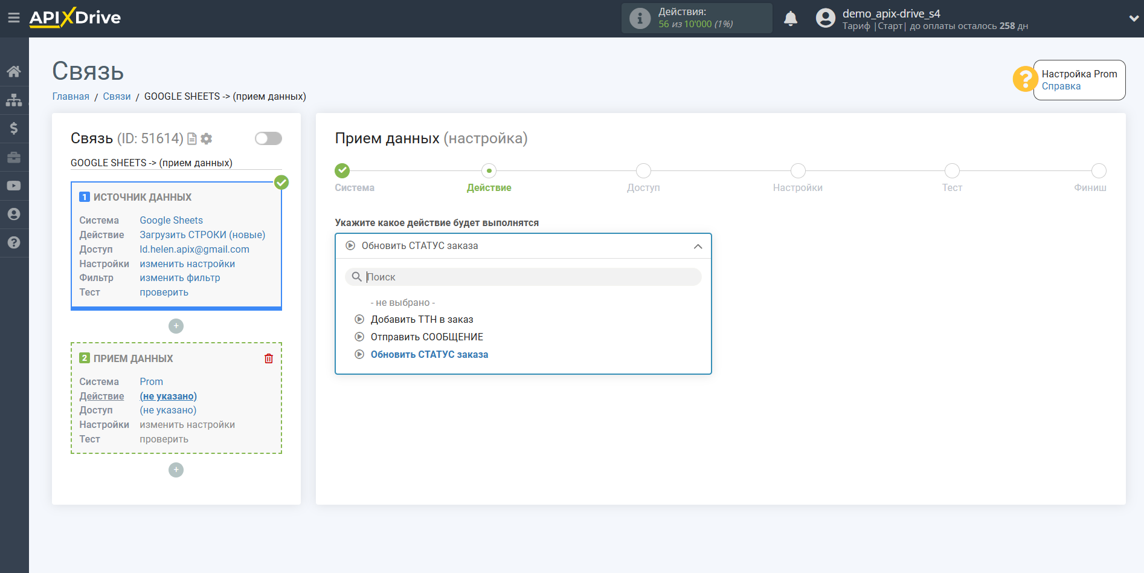
Task: Click play icon beside 'Добавить ТТН'
Action: coord(359,319)
